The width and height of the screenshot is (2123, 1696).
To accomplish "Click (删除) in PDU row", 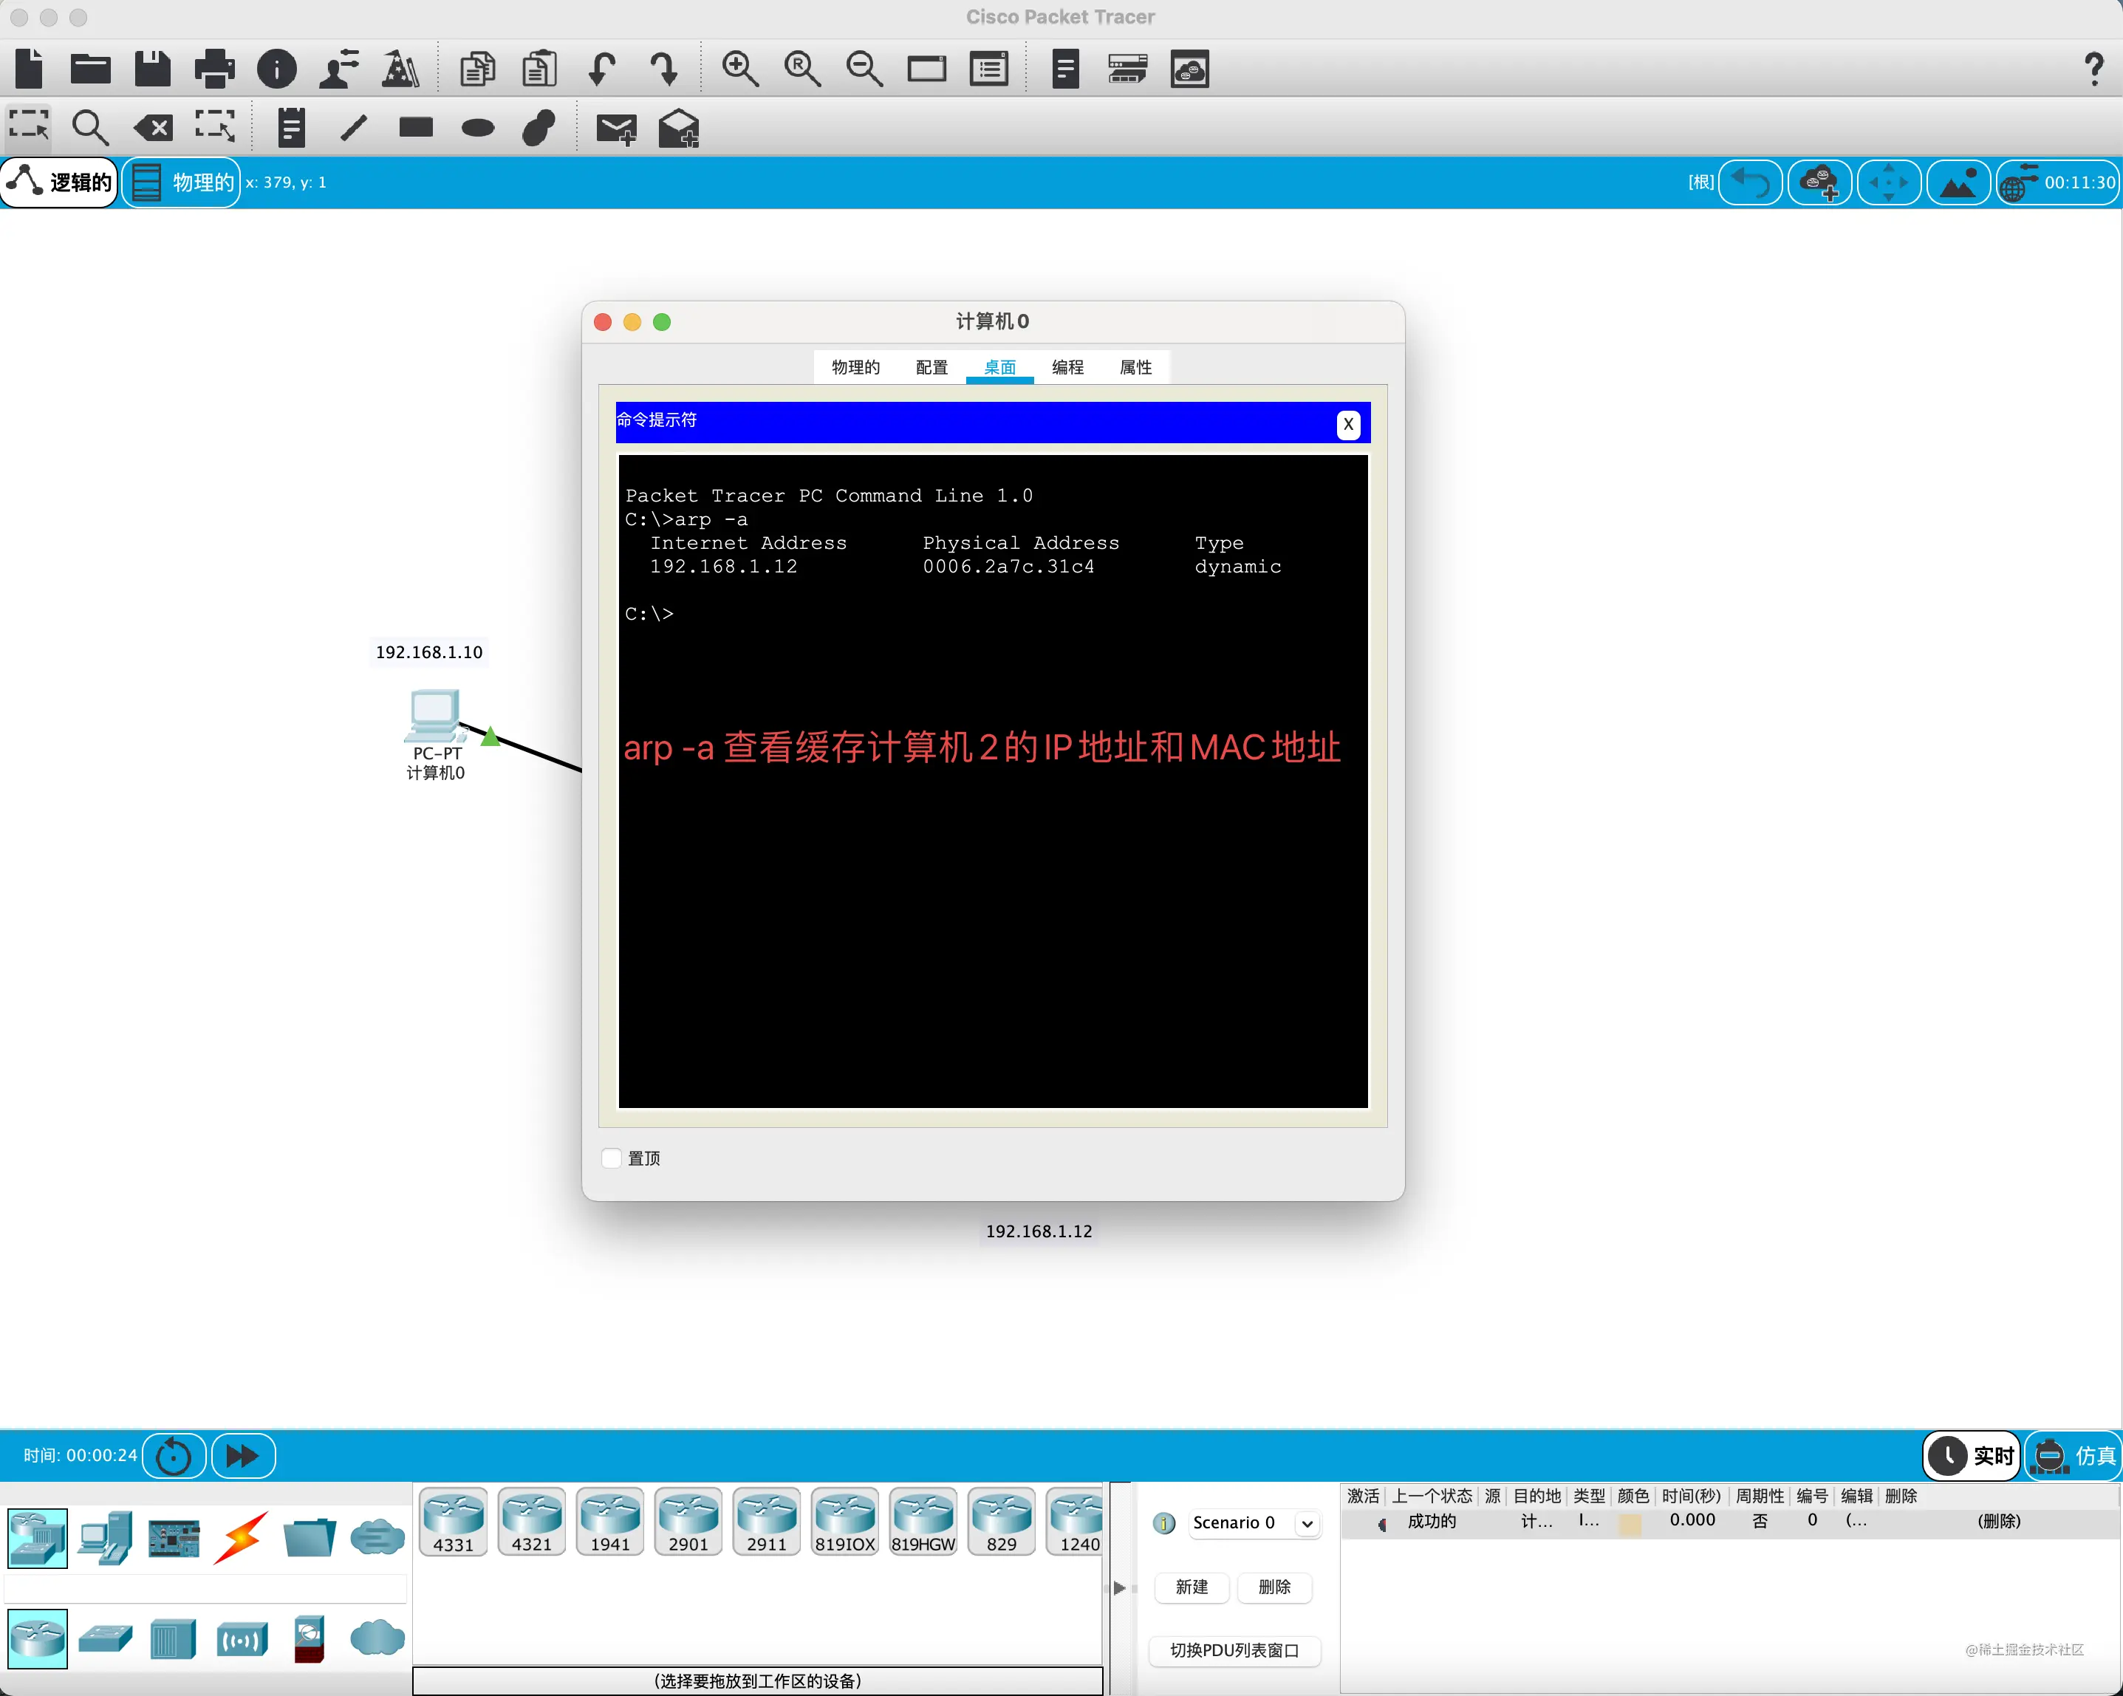I will (1999, 1521).
